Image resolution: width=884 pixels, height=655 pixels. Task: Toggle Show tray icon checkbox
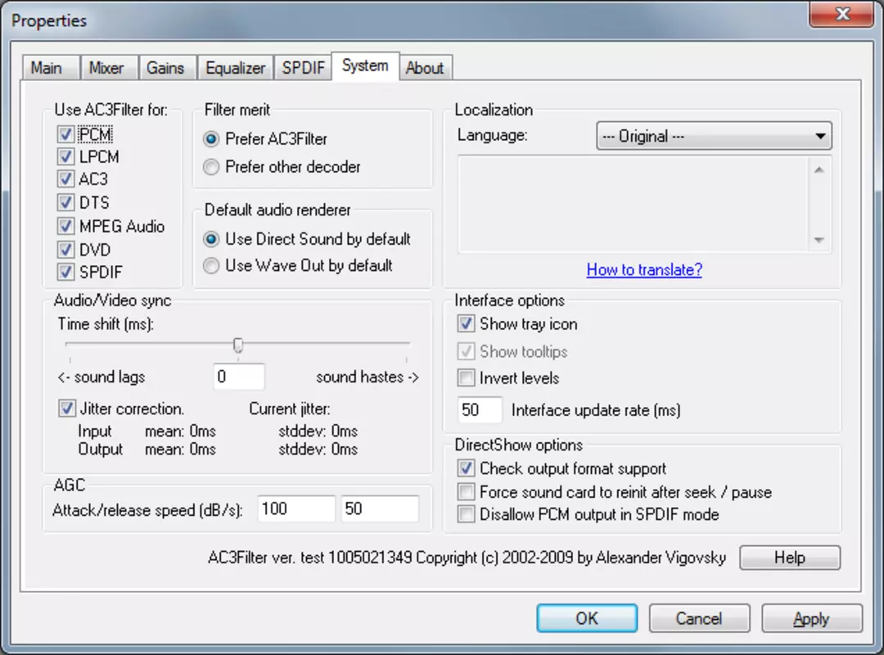[466, 324]
